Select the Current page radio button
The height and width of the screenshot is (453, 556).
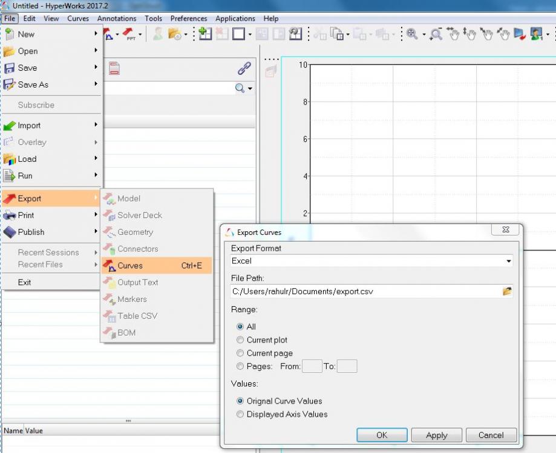pyautogui.click(x=240, y=353)
